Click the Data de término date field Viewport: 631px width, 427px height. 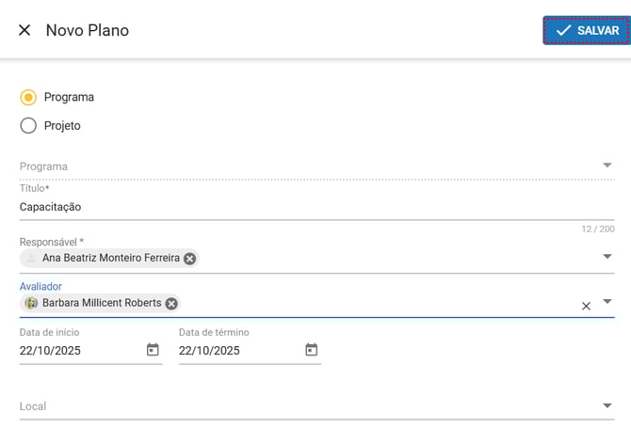(235, 351)
